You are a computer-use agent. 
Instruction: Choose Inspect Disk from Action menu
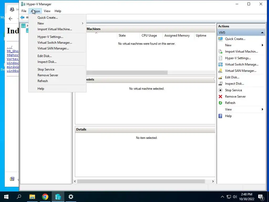pyautogui.click(x=57, y=62)
